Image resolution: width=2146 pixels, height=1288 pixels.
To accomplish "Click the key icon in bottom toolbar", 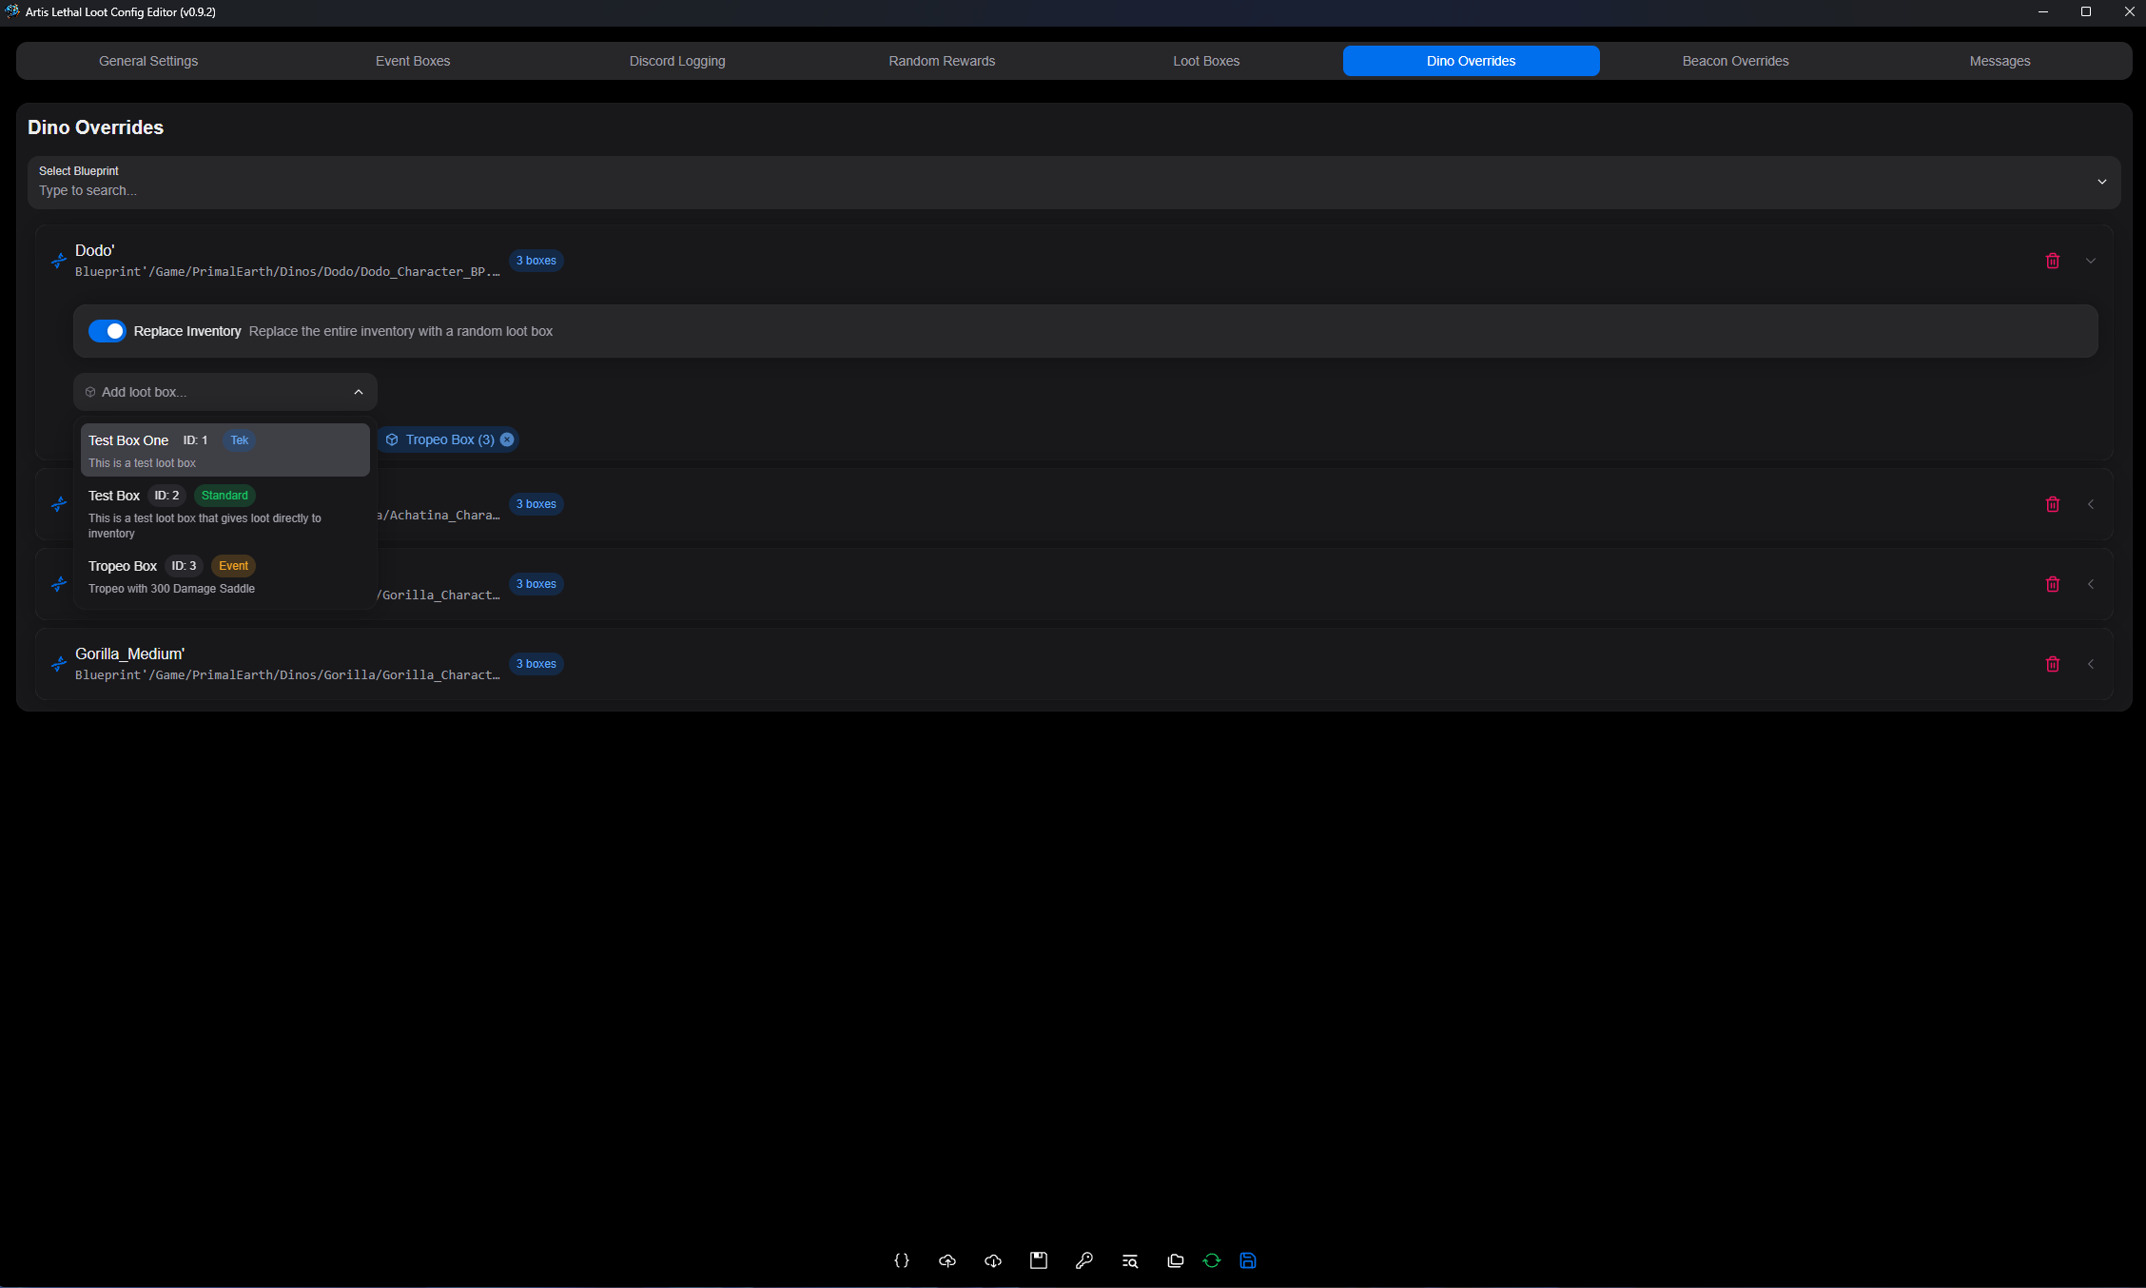I will (x=1084, y=1260).
